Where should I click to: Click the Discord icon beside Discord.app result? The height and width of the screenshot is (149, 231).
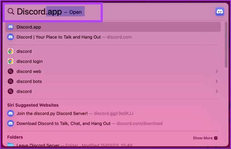click(11, 27)
